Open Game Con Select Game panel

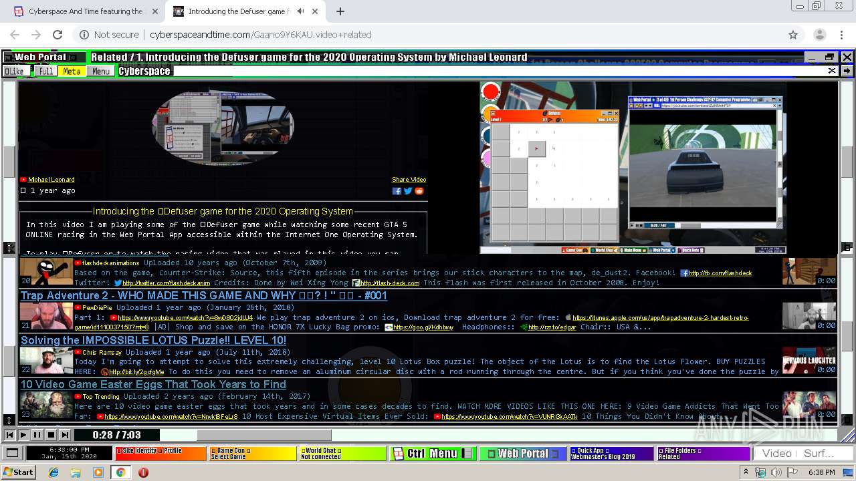[x=252, y=454]
